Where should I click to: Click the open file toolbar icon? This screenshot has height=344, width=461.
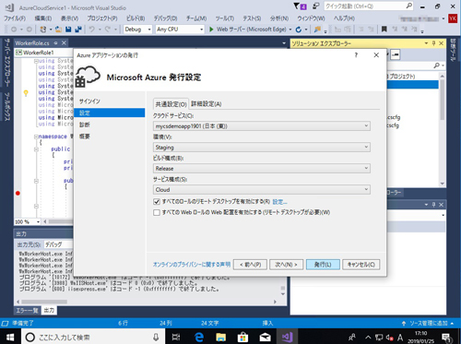(58, 30)
